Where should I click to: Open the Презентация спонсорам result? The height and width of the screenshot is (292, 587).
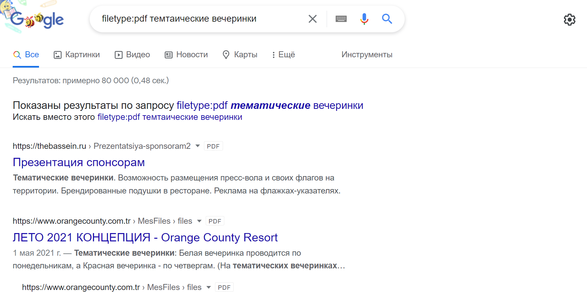(x=79, y=162)
